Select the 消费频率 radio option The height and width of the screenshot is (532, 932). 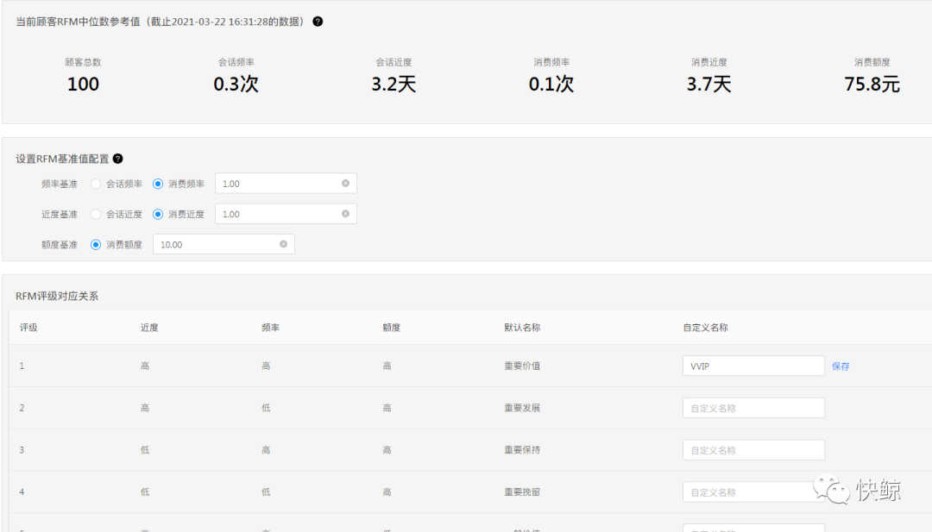(x=158, y=184)
